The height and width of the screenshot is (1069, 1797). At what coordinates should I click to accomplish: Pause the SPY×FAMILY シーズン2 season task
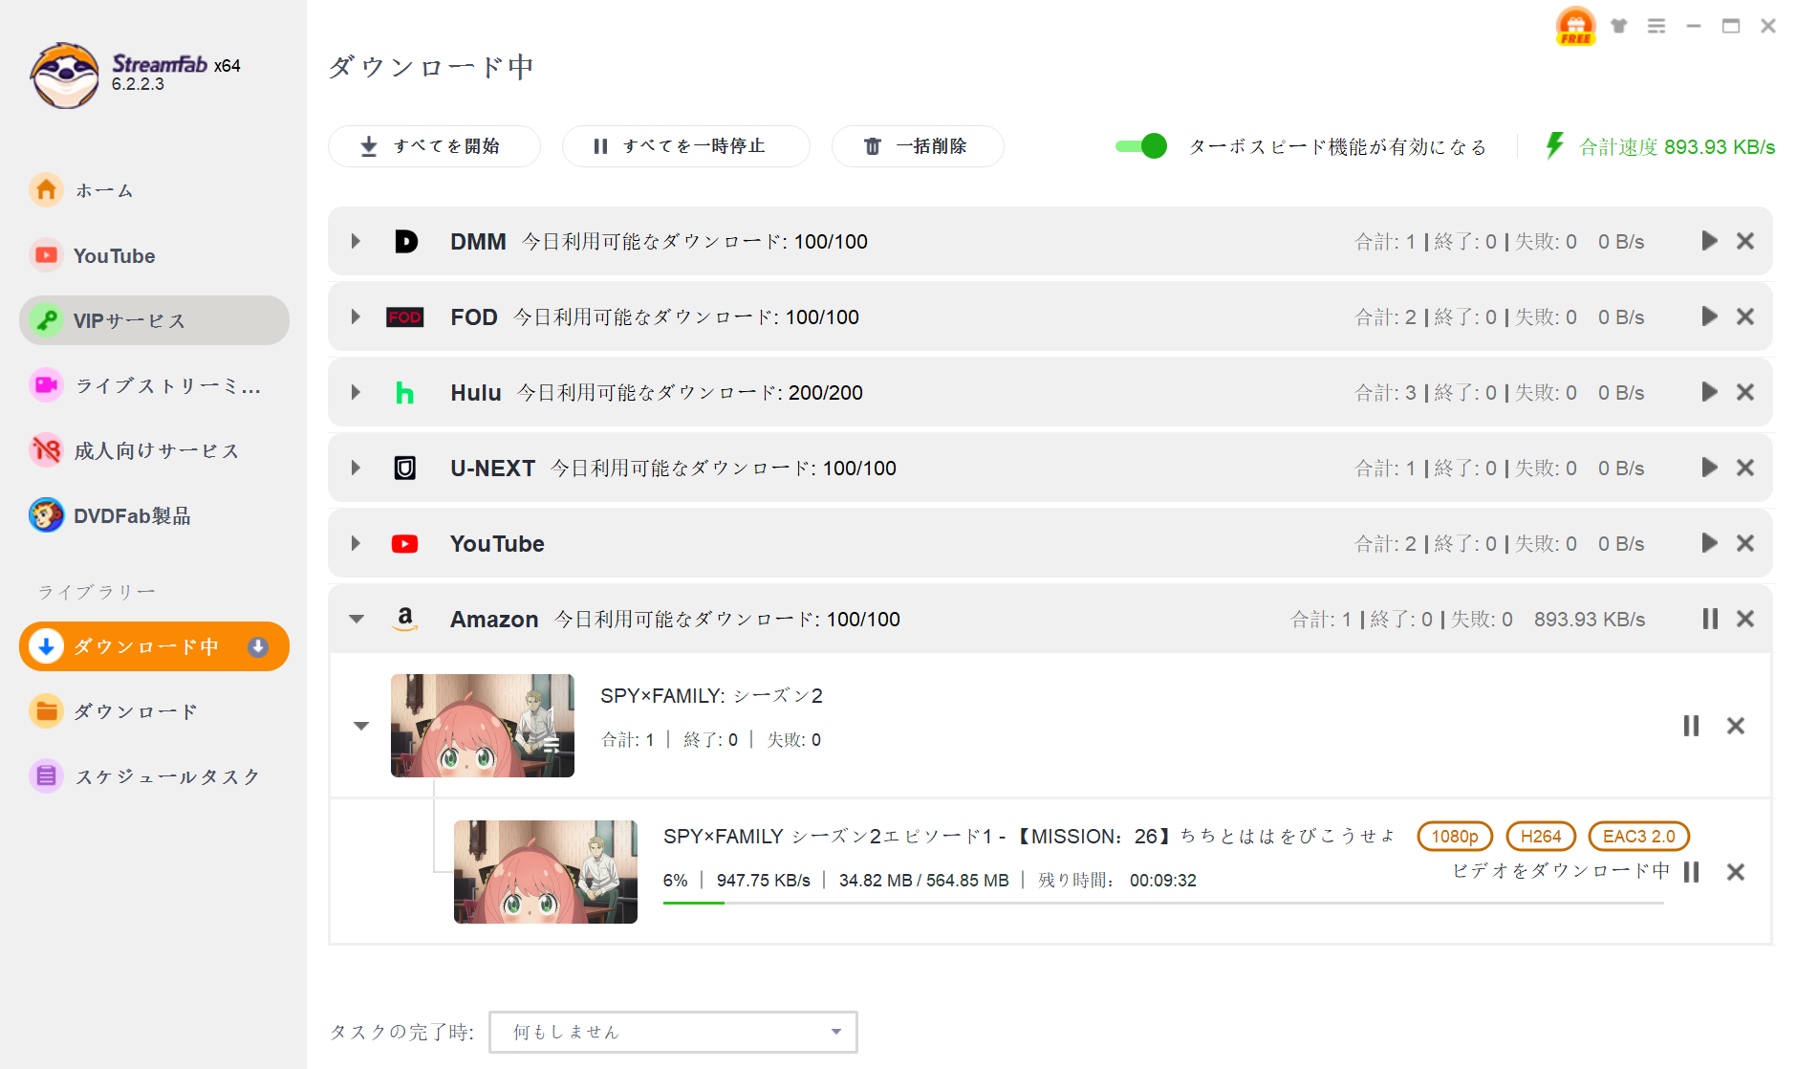(x=1691, y=726)
